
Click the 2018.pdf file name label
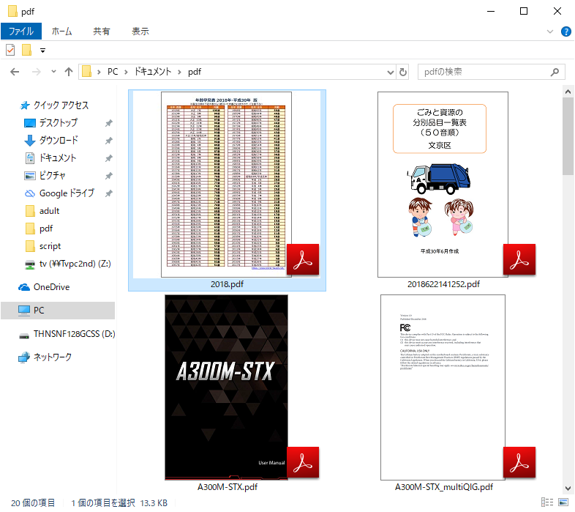click(x=227, y=284)
